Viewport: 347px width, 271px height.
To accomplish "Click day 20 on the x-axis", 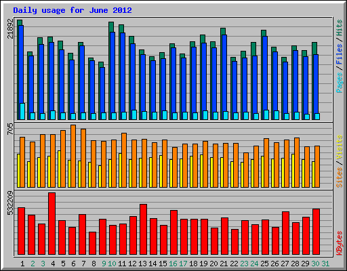I will click(x=213, y=264).
